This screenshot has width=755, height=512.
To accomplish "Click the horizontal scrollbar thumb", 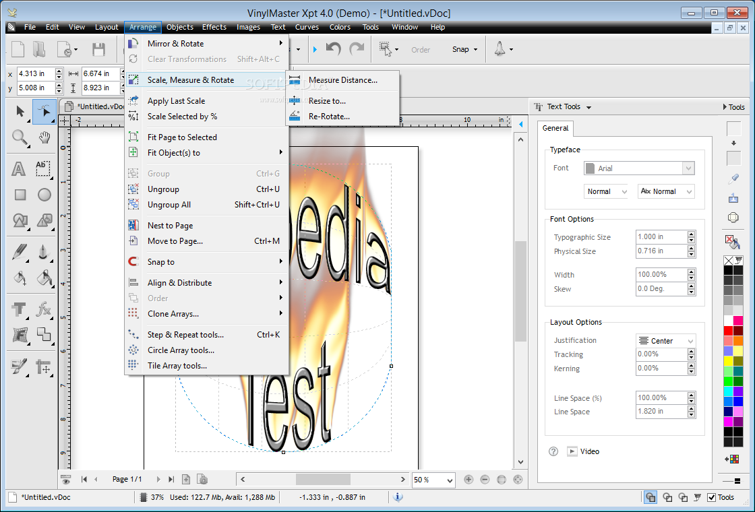I will pyautogui.click(x=323, y=479).
